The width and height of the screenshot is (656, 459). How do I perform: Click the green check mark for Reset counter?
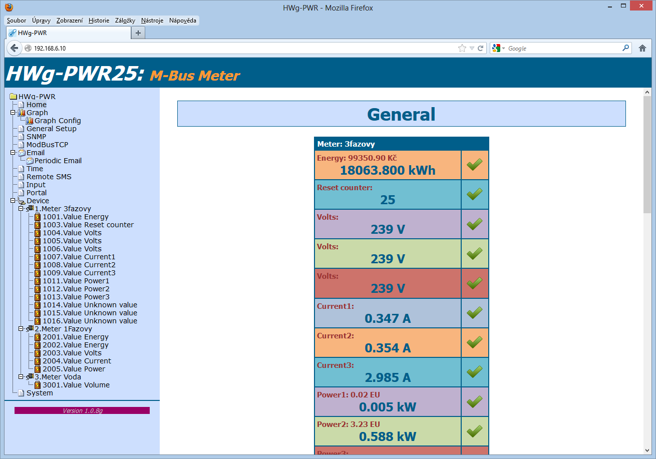click(474, 194)
